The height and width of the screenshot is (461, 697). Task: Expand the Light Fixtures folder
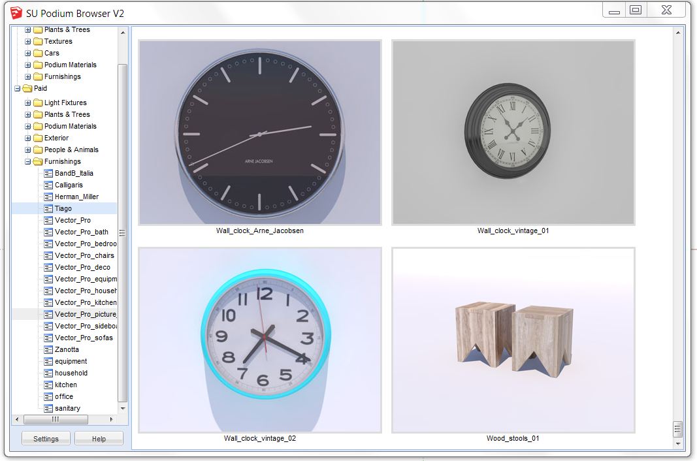28,103
